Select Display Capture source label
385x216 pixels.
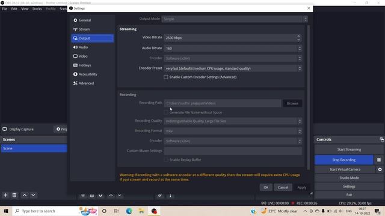22,129
